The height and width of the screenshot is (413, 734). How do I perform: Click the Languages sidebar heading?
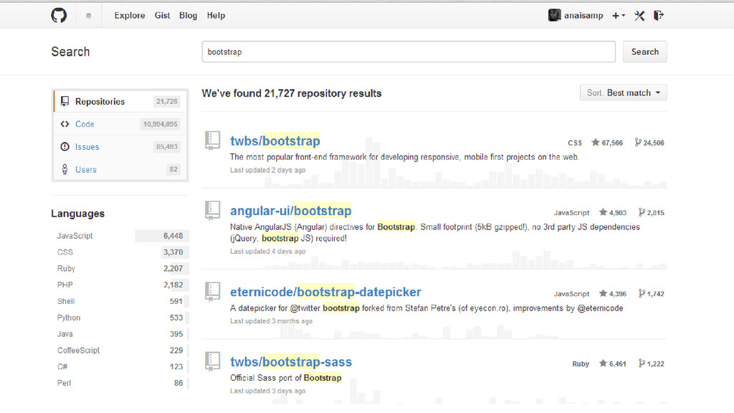(77, 214)
